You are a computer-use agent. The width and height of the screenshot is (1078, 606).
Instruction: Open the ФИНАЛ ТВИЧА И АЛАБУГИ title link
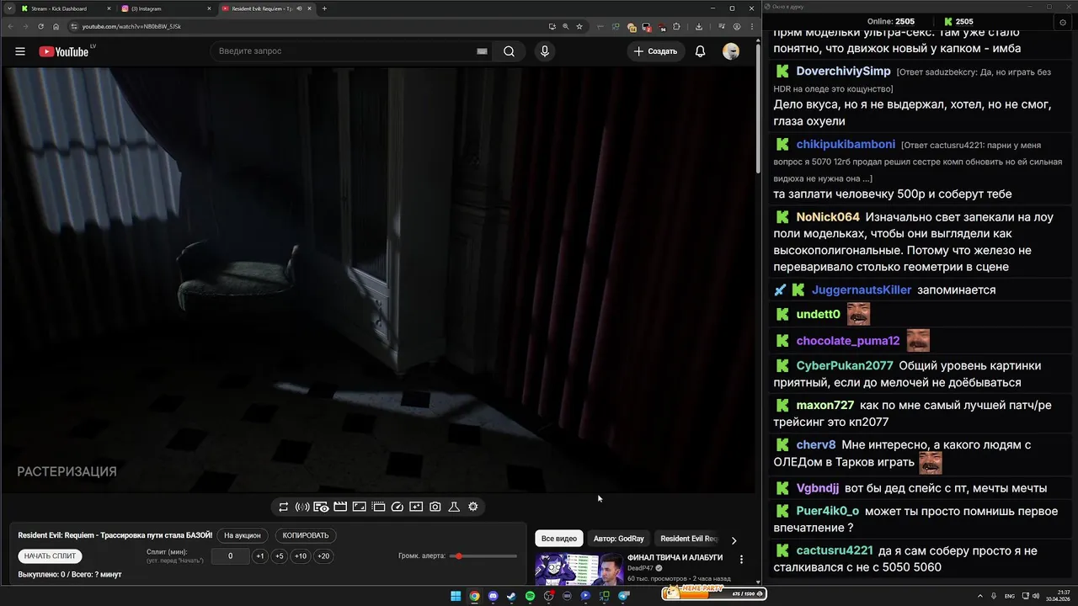pyautogui.click(x=675, y=558)
